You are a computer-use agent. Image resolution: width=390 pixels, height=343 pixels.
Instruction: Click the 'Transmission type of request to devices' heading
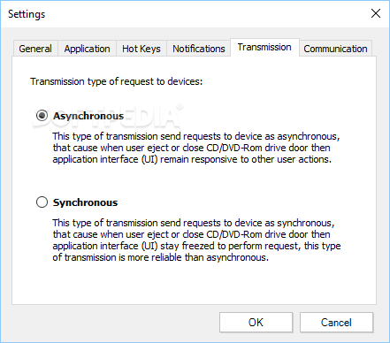(117, 81)
